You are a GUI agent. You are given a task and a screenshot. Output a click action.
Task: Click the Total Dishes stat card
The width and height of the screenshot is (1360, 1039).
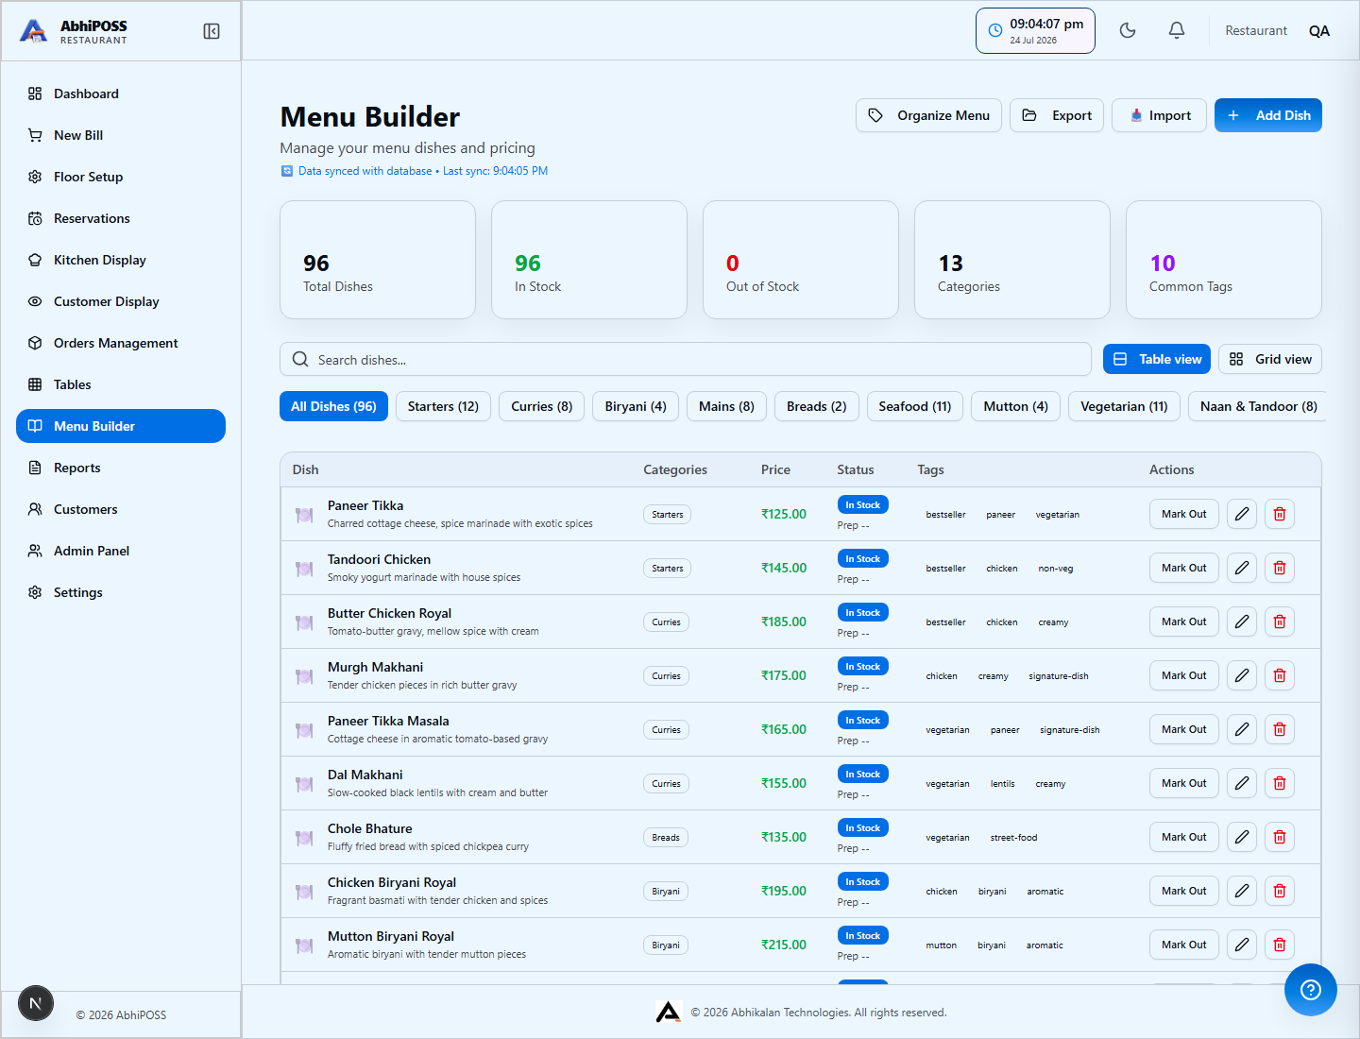pos(378,260)
